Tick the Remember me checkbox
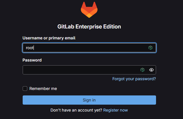 pyautogui.click(x=25, y=89)
